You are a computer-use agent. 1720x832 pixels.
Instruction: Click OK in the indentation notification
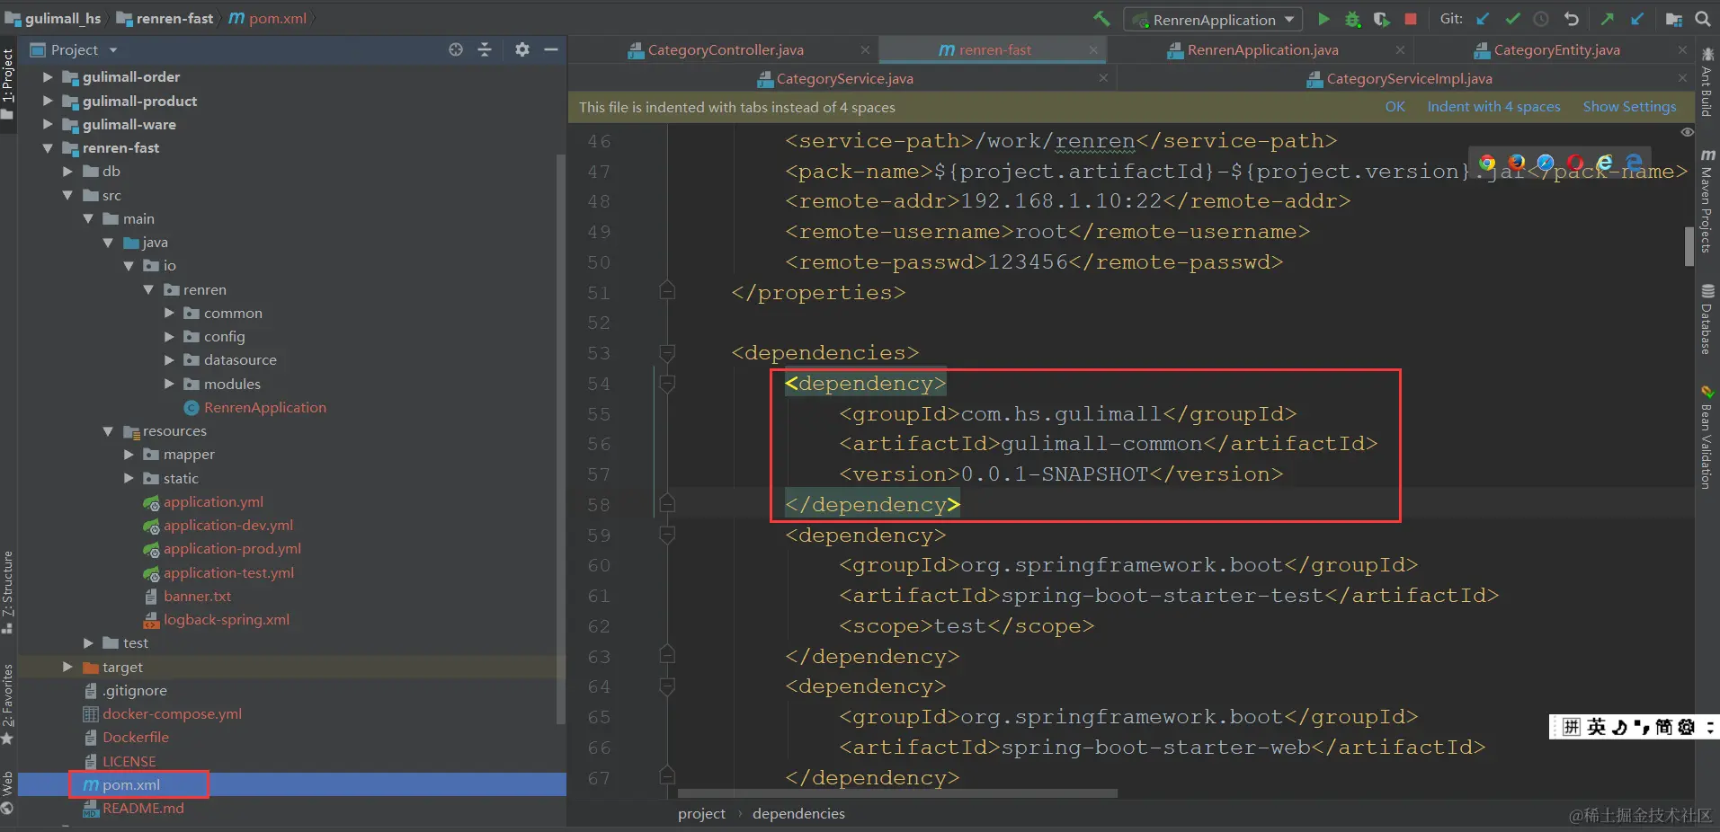click(x=1395, y=107)
